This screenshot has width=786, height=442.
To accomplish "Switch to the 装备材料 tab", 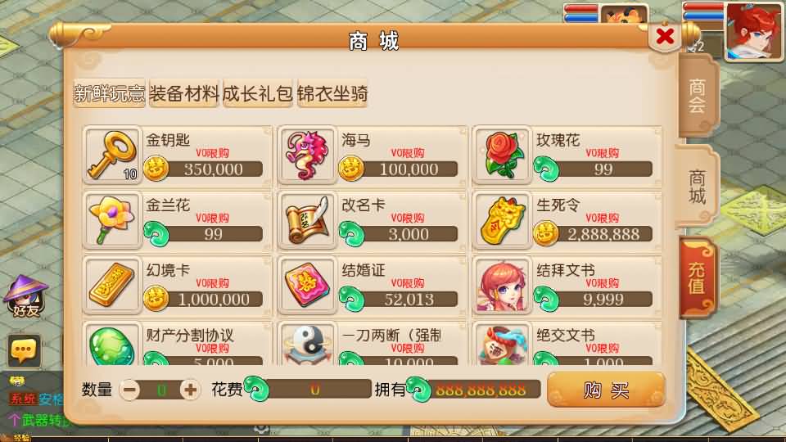I will pyautogui.click(x=184, y=93).
